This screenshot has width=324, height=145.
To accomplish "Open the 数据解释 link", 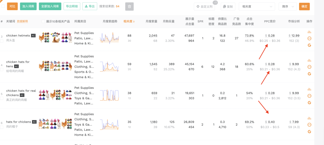I will [x=22, y=22].
